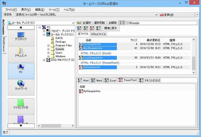Expand the Program Files folder

48,46
